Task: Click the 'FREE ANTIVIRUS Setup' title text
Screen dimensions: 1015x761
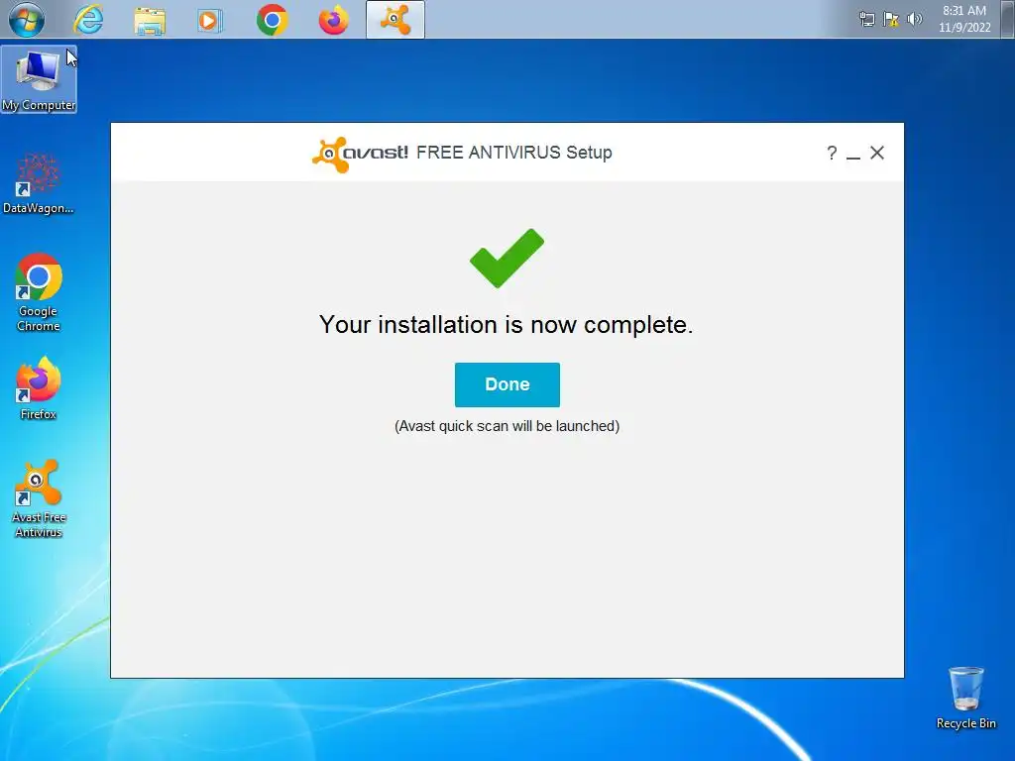Action: pyautogui.click(x=514, y=153)
